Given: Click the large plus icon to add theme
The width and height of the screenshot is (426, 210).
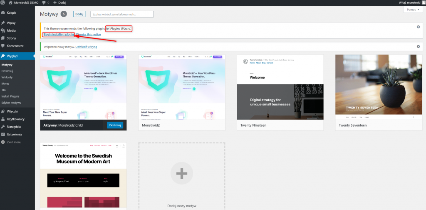Looking at the screenshot, I should [182, 173].
